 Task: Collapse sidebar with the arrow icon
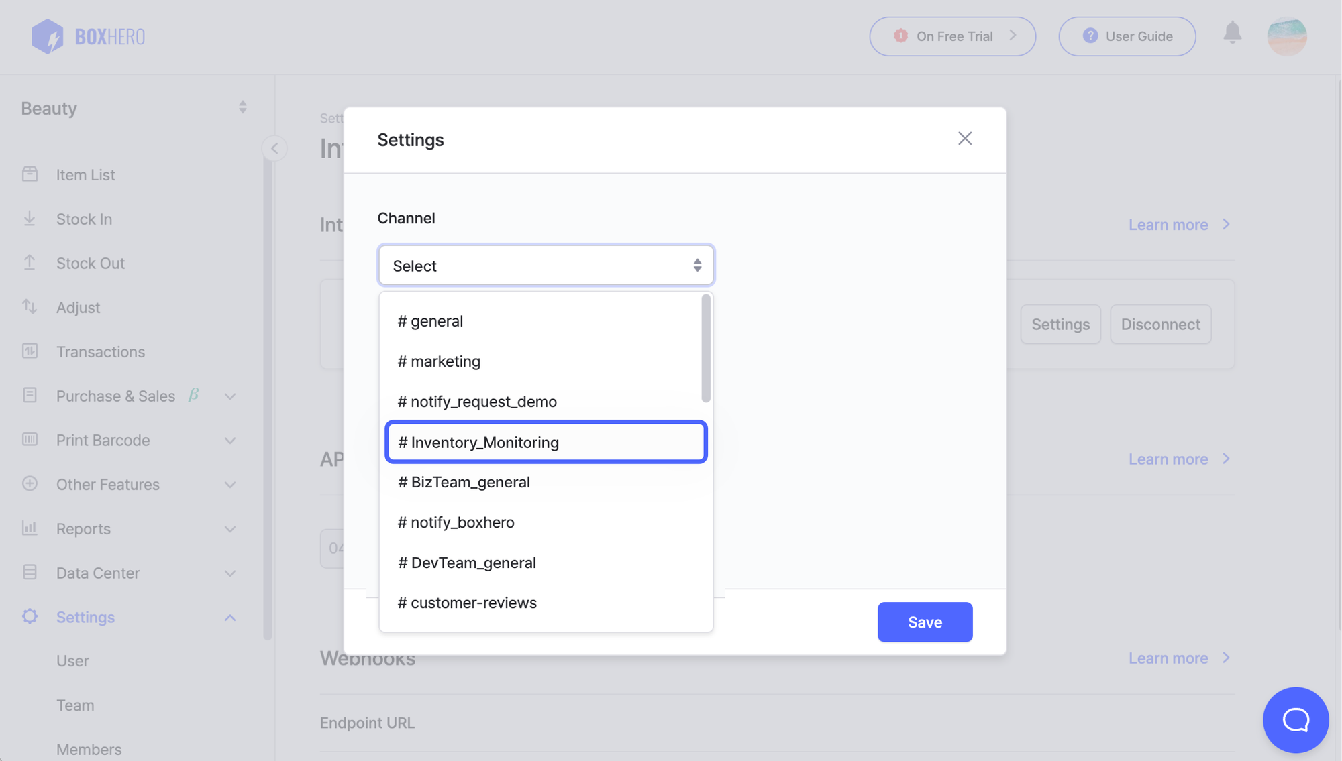click(274, 148)
